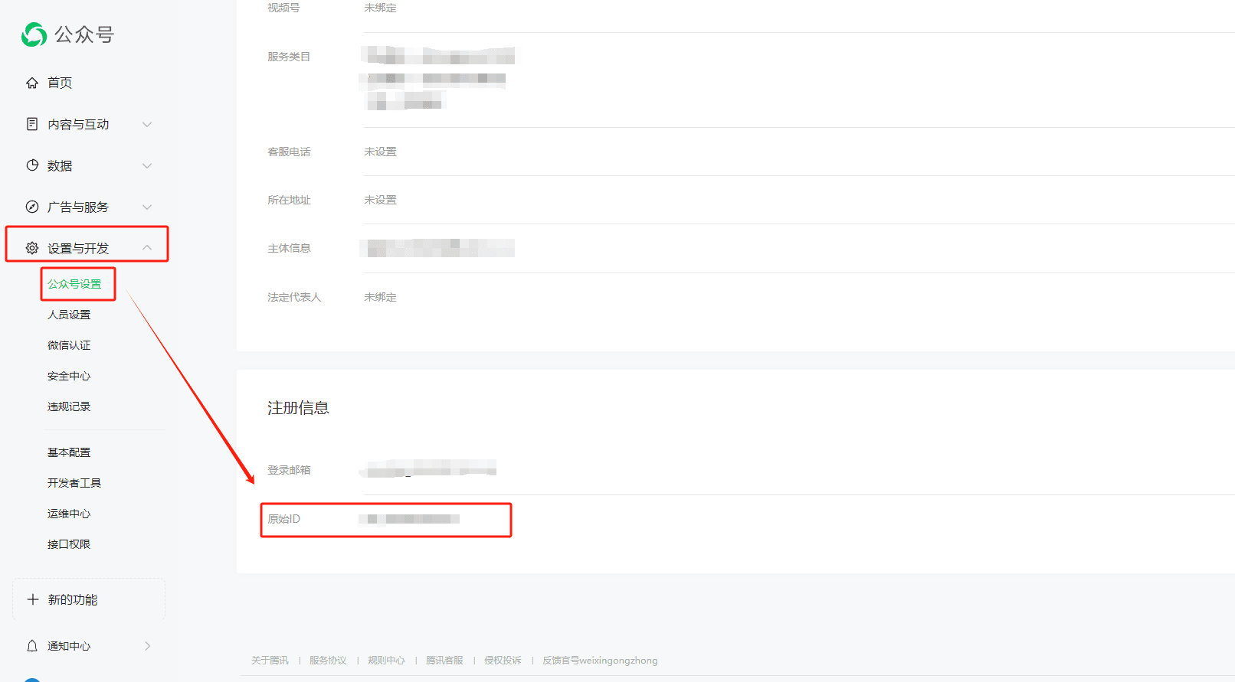Expand the 广告与服务 chevron

click(x=147, y=207)
